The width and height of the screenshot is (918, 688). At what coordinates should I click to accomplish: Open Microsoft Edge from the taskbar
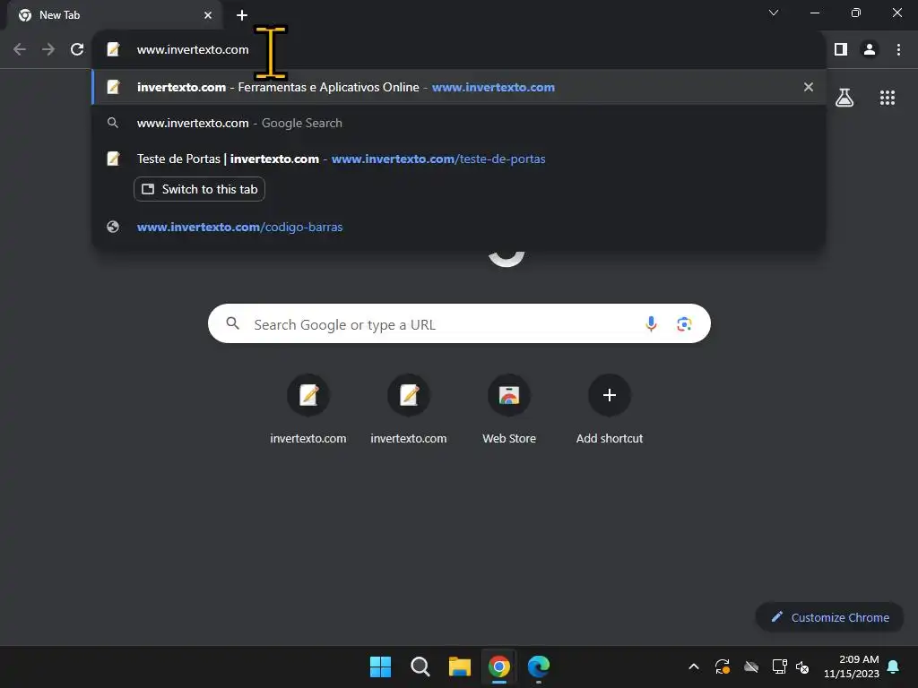pos(539,666)
